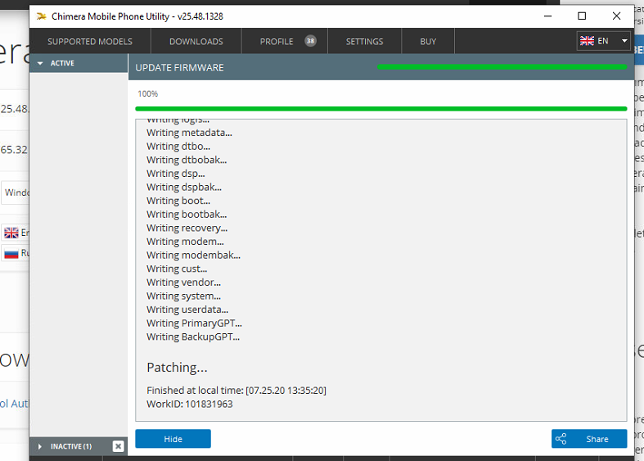
Task: Click the UK flag in background webpage
Action: tap(11, 233)
